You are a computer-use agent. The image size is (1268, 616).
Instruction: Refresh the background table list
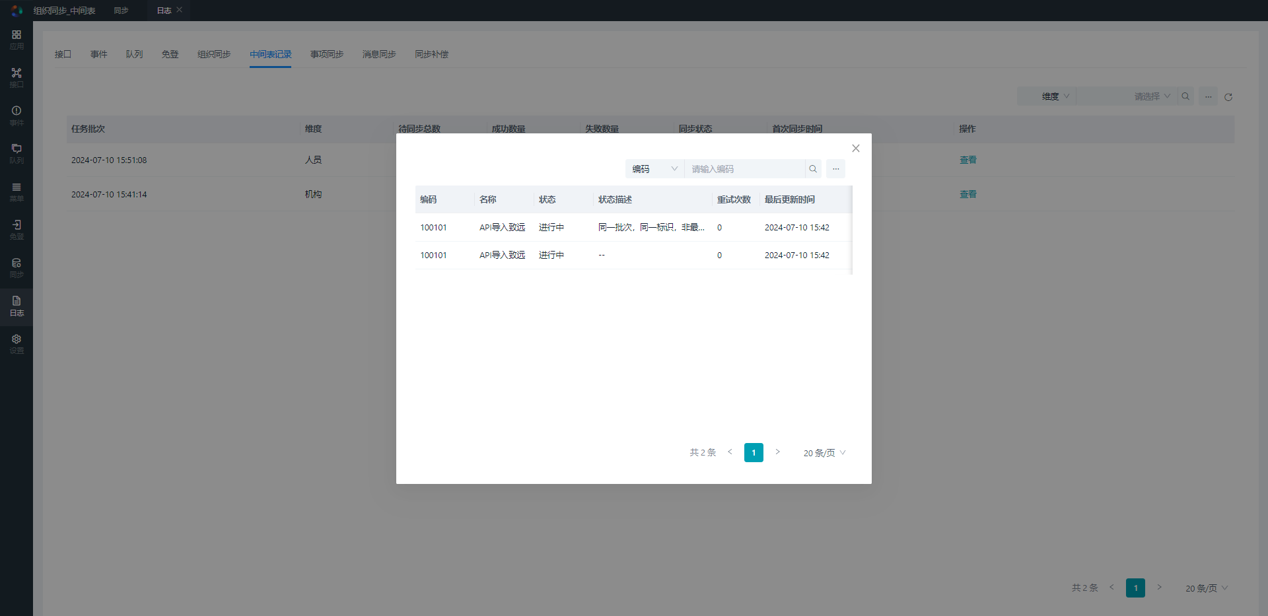[1228, 97]
